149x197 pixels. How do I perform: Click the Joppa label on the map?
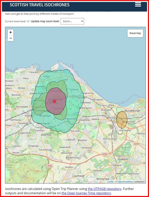pyautogui.click(x=111, y=105)
